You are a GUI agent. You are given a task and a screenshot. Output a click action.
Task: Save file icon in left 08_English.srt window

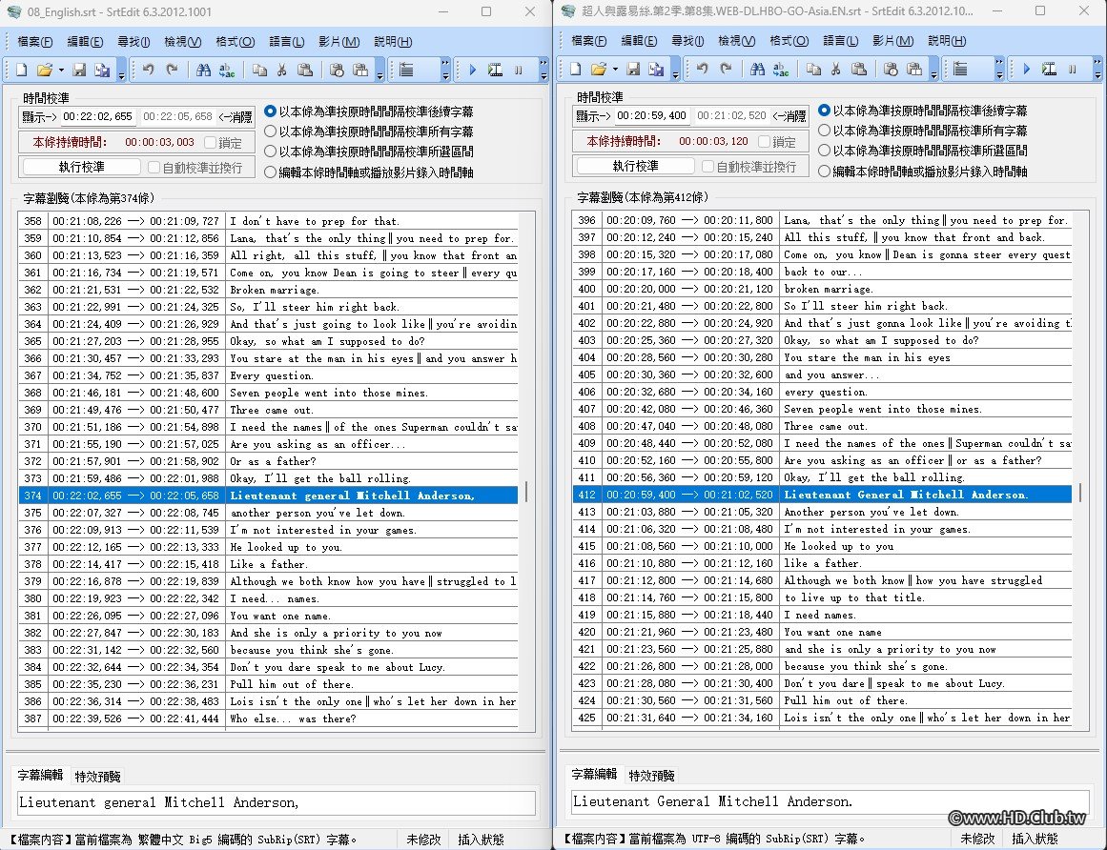click(79, 70)
